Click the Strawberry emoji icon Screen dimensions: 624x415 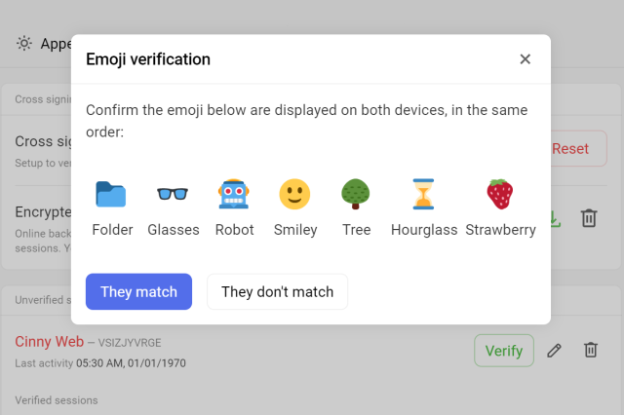[x=500, y=194]
